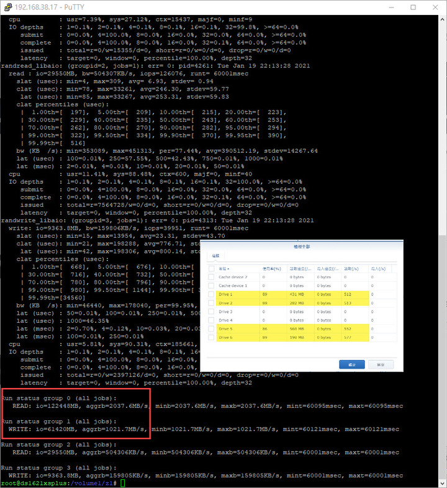
Task: Check the Drive 2 row checkbox
Action: [211, 303]
